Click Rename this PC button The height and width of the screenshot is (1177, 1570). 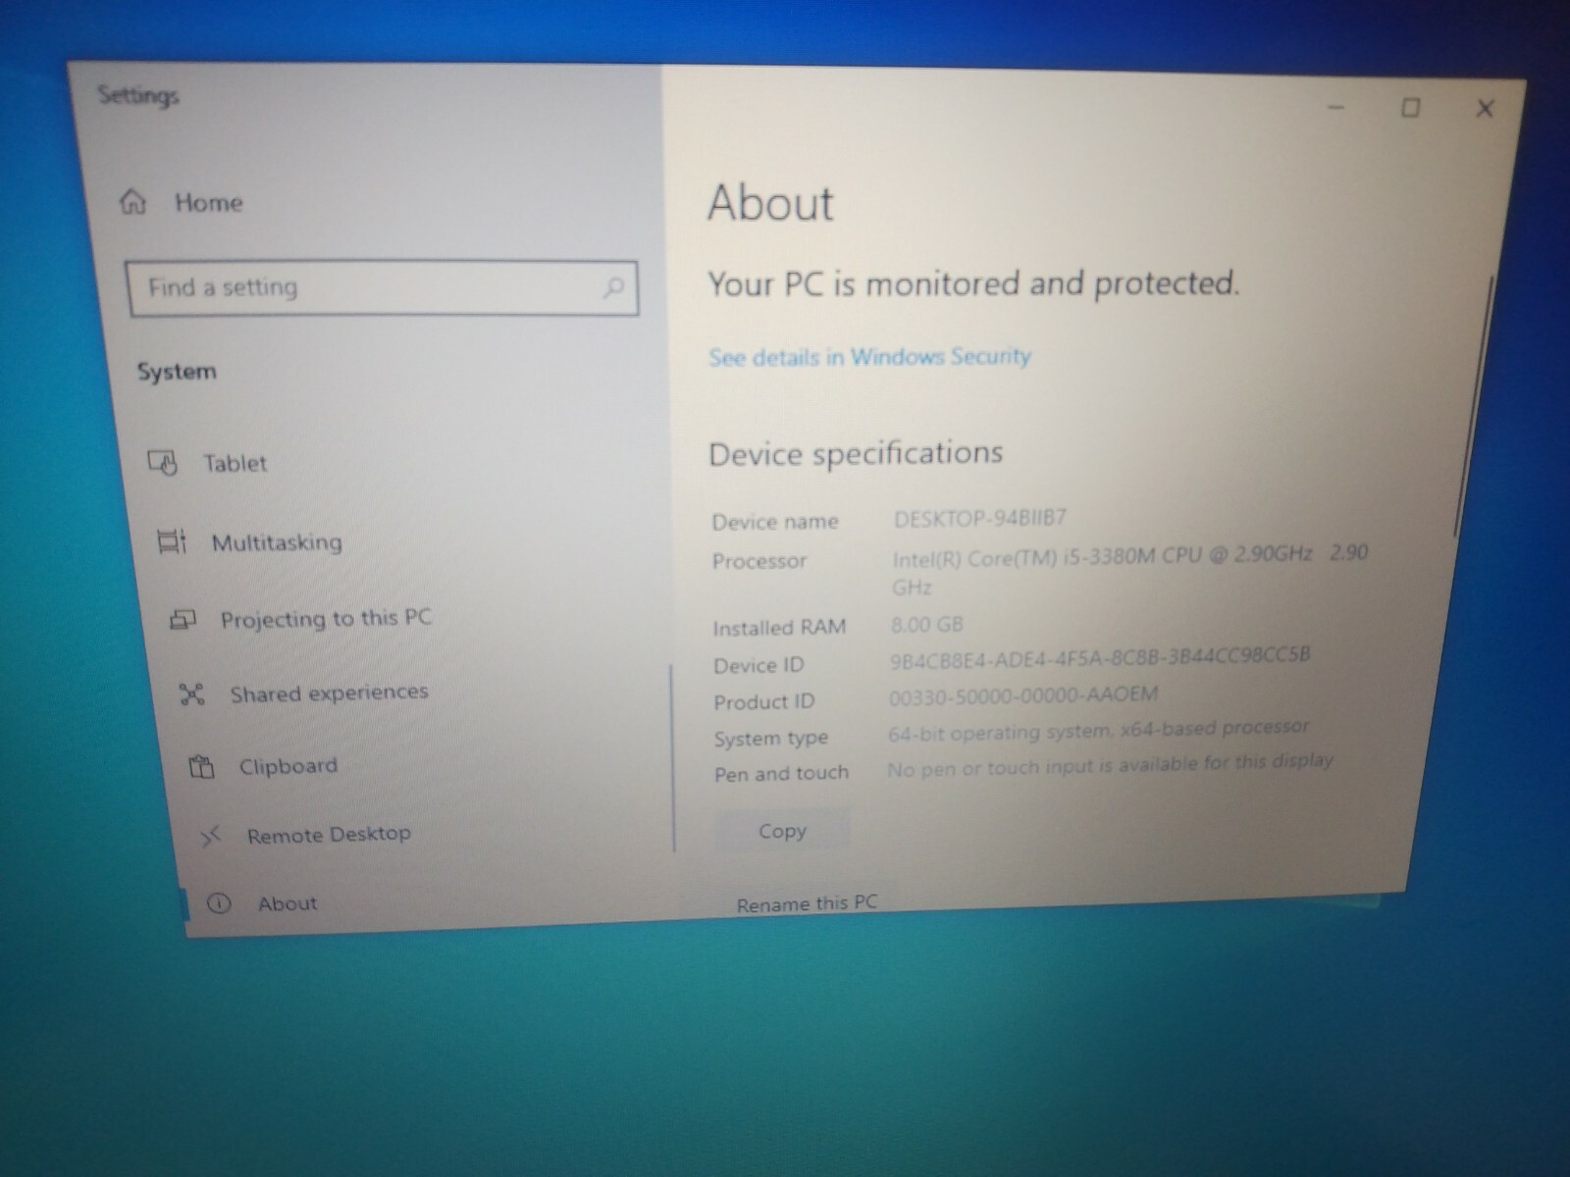pos(807,902)
